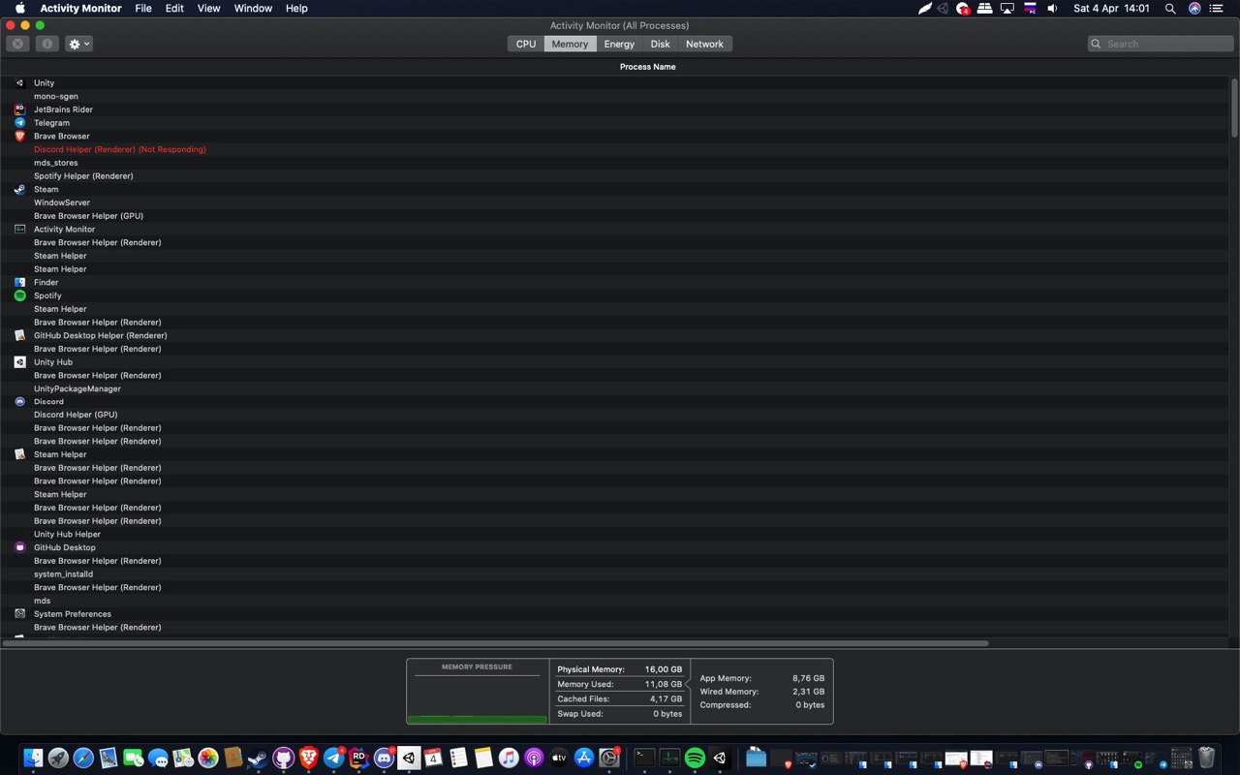Image resolution: width=1240 pixels, height=775 pixels.
Task: Click the GitHub Desktop process icon
Action: pos(19,547)
